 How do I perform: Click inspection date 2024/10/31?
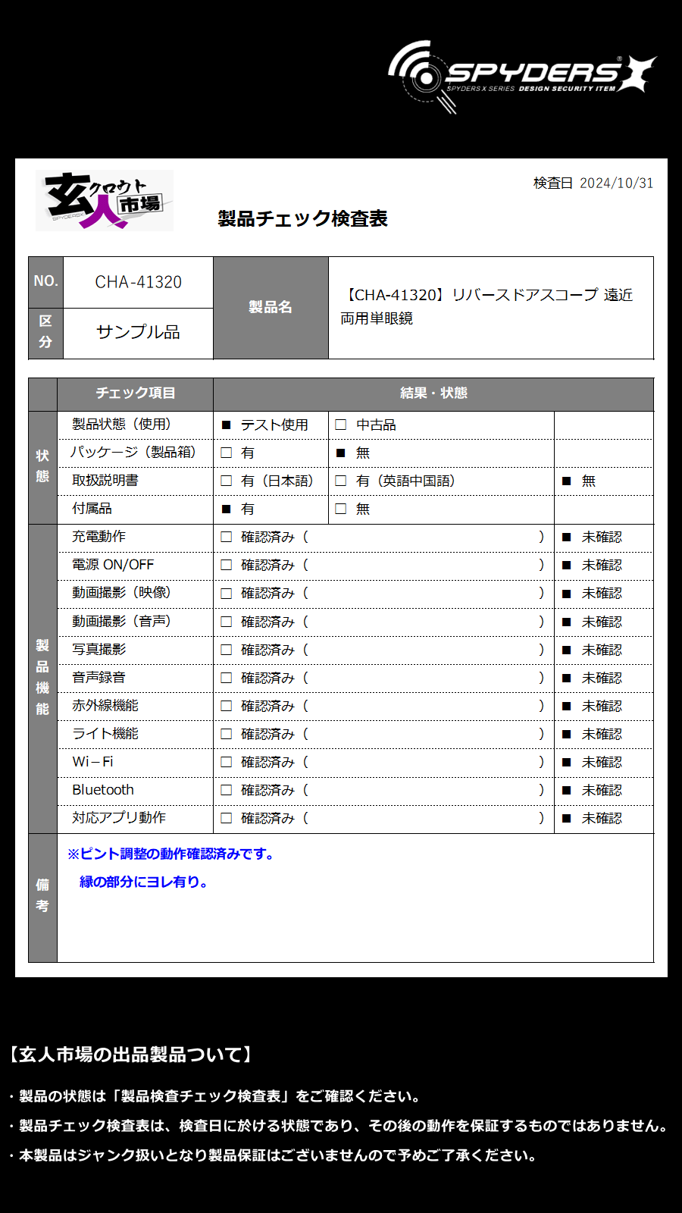616,183
